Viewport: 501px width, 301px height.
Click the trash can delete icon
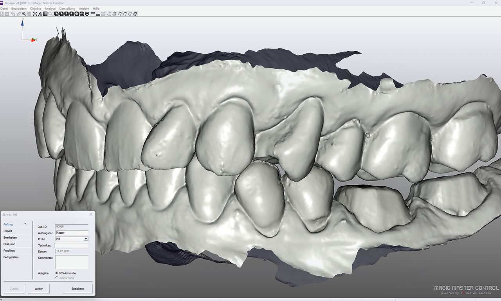(29, 14)
